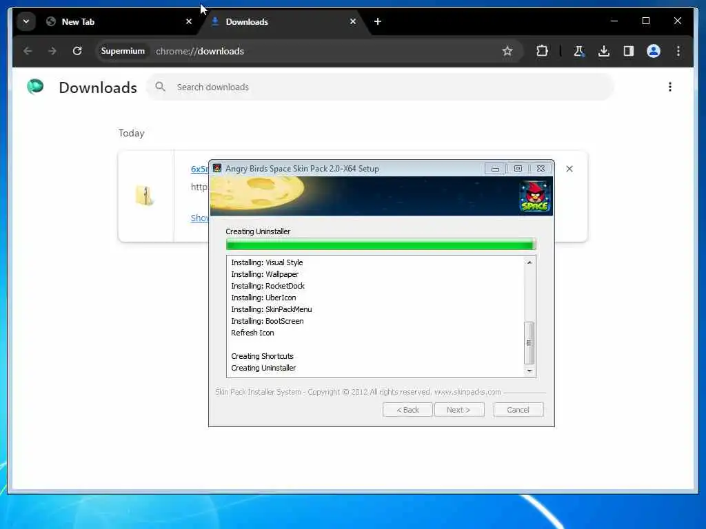Click the Today date heading
This screenshot has width=706, height=529.
tap(132, 133)
